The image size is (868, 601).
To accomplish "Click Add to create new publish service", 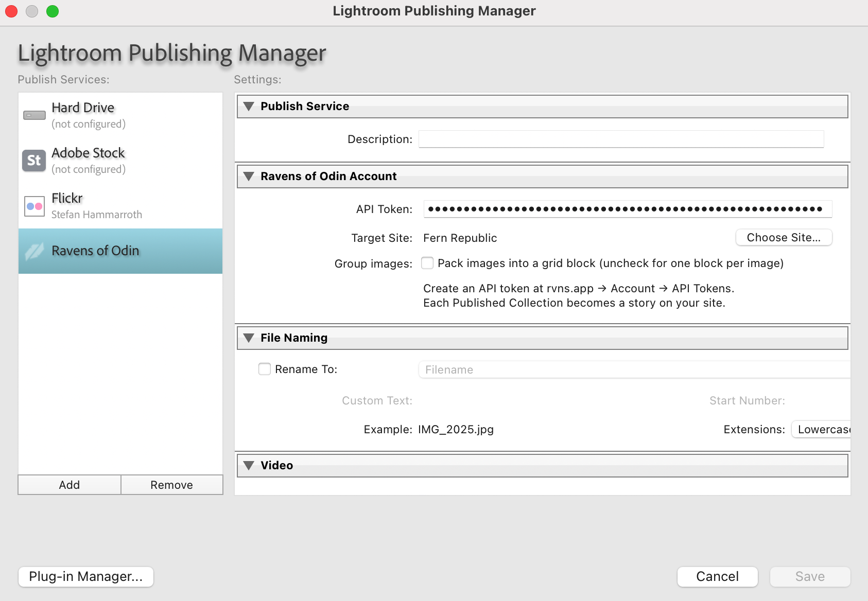I will tap(69, 484).
